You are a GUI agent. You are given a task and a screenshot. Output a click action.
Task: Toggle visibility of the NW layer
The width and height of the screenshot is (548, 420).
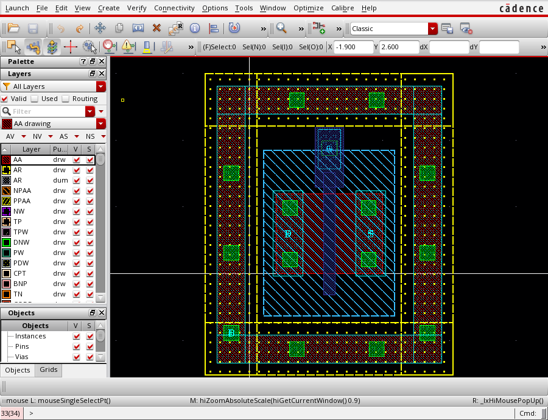click(77, 211)
